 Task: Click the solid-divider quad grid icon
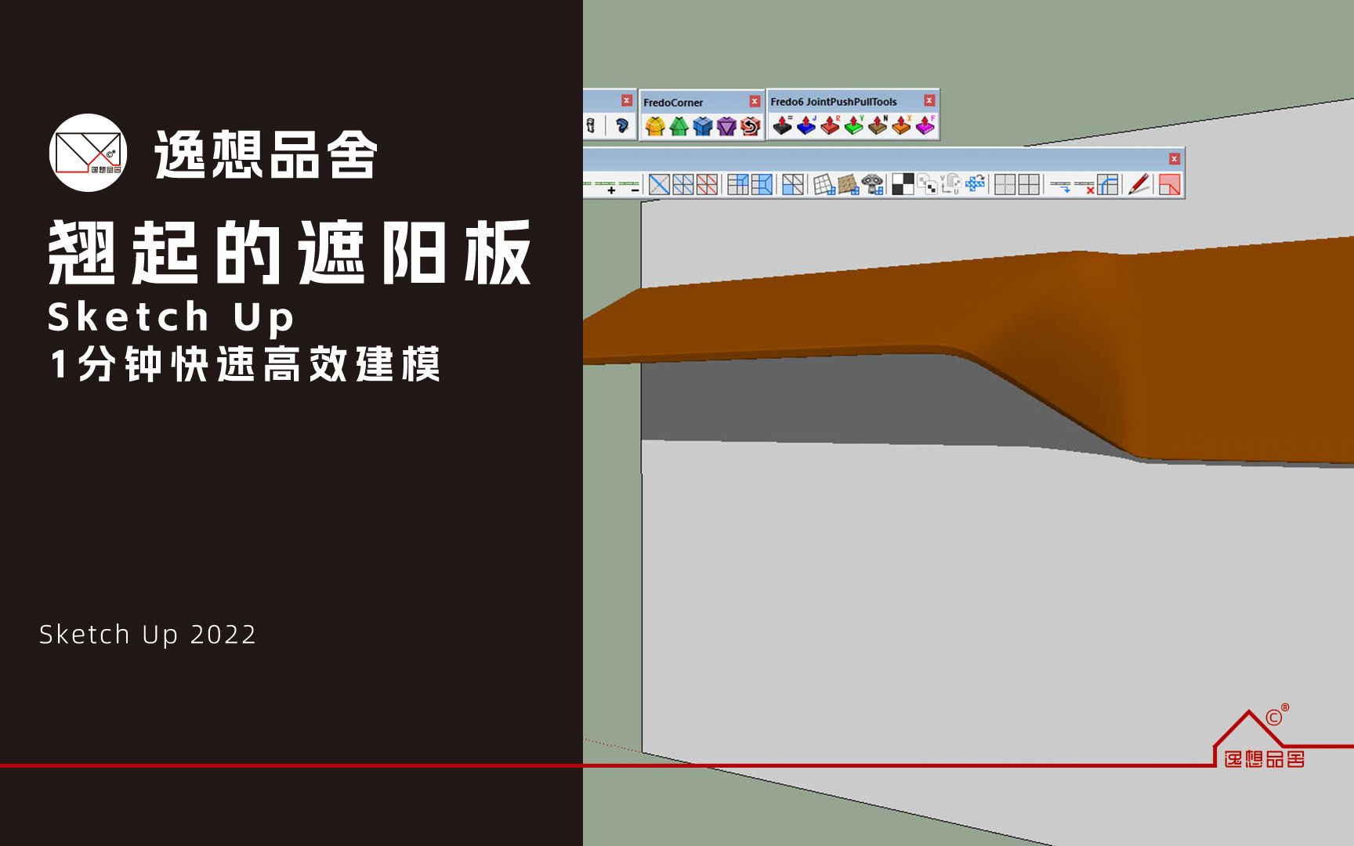click(1029, 184)
